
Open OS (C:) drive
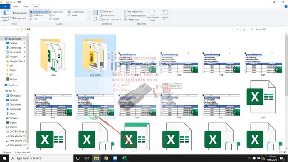[x=13, y=127]
